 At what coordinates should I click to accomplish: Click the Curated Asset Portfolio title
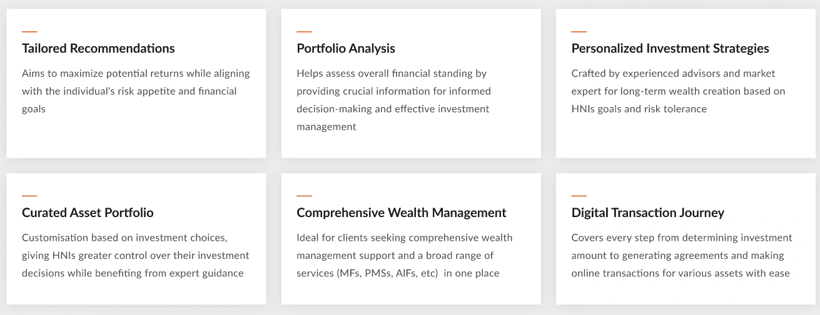(x=88, y=213)
